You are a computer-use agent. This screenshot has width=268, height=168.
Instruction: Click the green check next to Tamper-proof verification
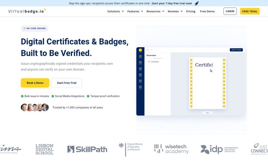pyautogui.click(x=88, y=96)
